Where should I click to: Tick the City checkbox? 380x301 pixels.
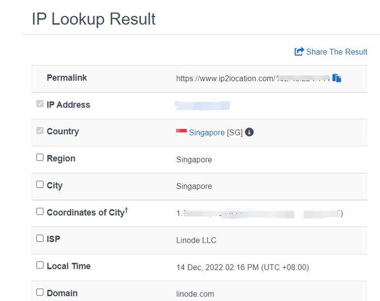pos(40,184)
